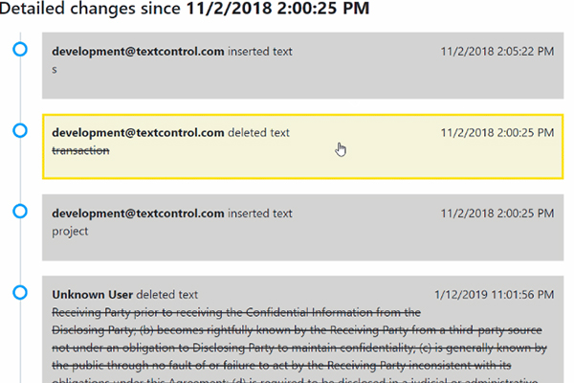Viewport: 574px width, 383px height.
Task: Select the highlighted deleted text "transaction" card
Action: (x=302, y=146)
